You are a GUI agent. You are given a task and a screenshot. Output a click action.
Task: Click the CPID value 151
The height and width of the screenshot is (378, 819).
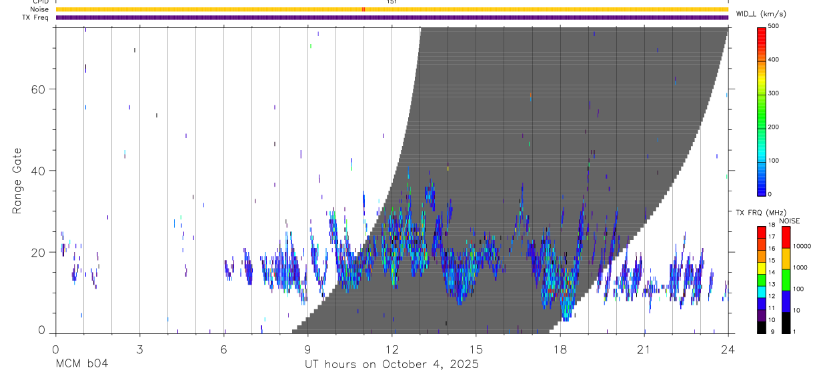click(x=392, y=1)
